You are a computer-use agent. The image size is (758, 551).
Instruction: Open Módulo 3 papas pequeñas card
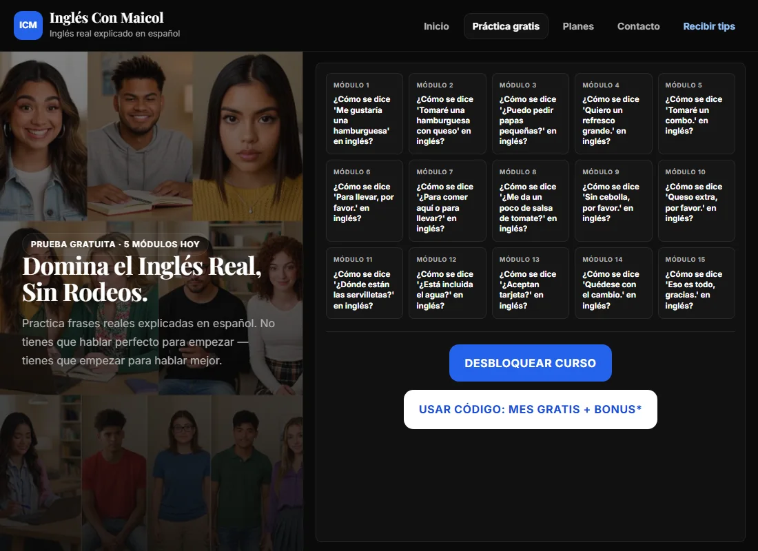point(531,114)
